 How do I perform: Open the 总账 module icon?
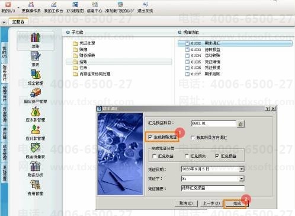click(x=36, y=40)
